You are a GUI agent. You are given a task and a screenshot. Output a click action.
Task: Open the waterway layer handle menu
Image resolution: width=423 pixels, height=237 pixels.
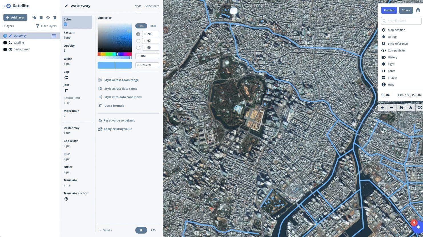(x=54, y=36)
